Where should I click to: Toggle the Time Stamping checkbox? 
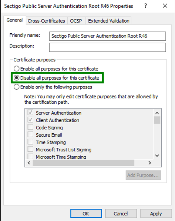click(x=30, y=142)
